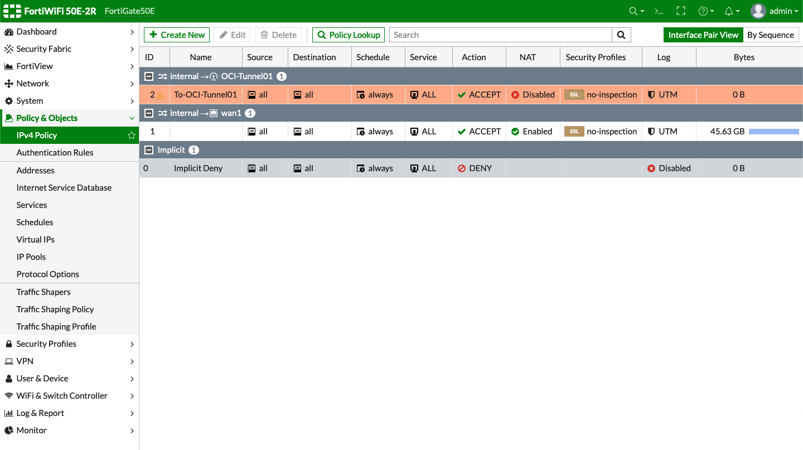Screen dimensions: 803x450
Task: Open the CLI console icon in top bar
Action: (659, 11)
